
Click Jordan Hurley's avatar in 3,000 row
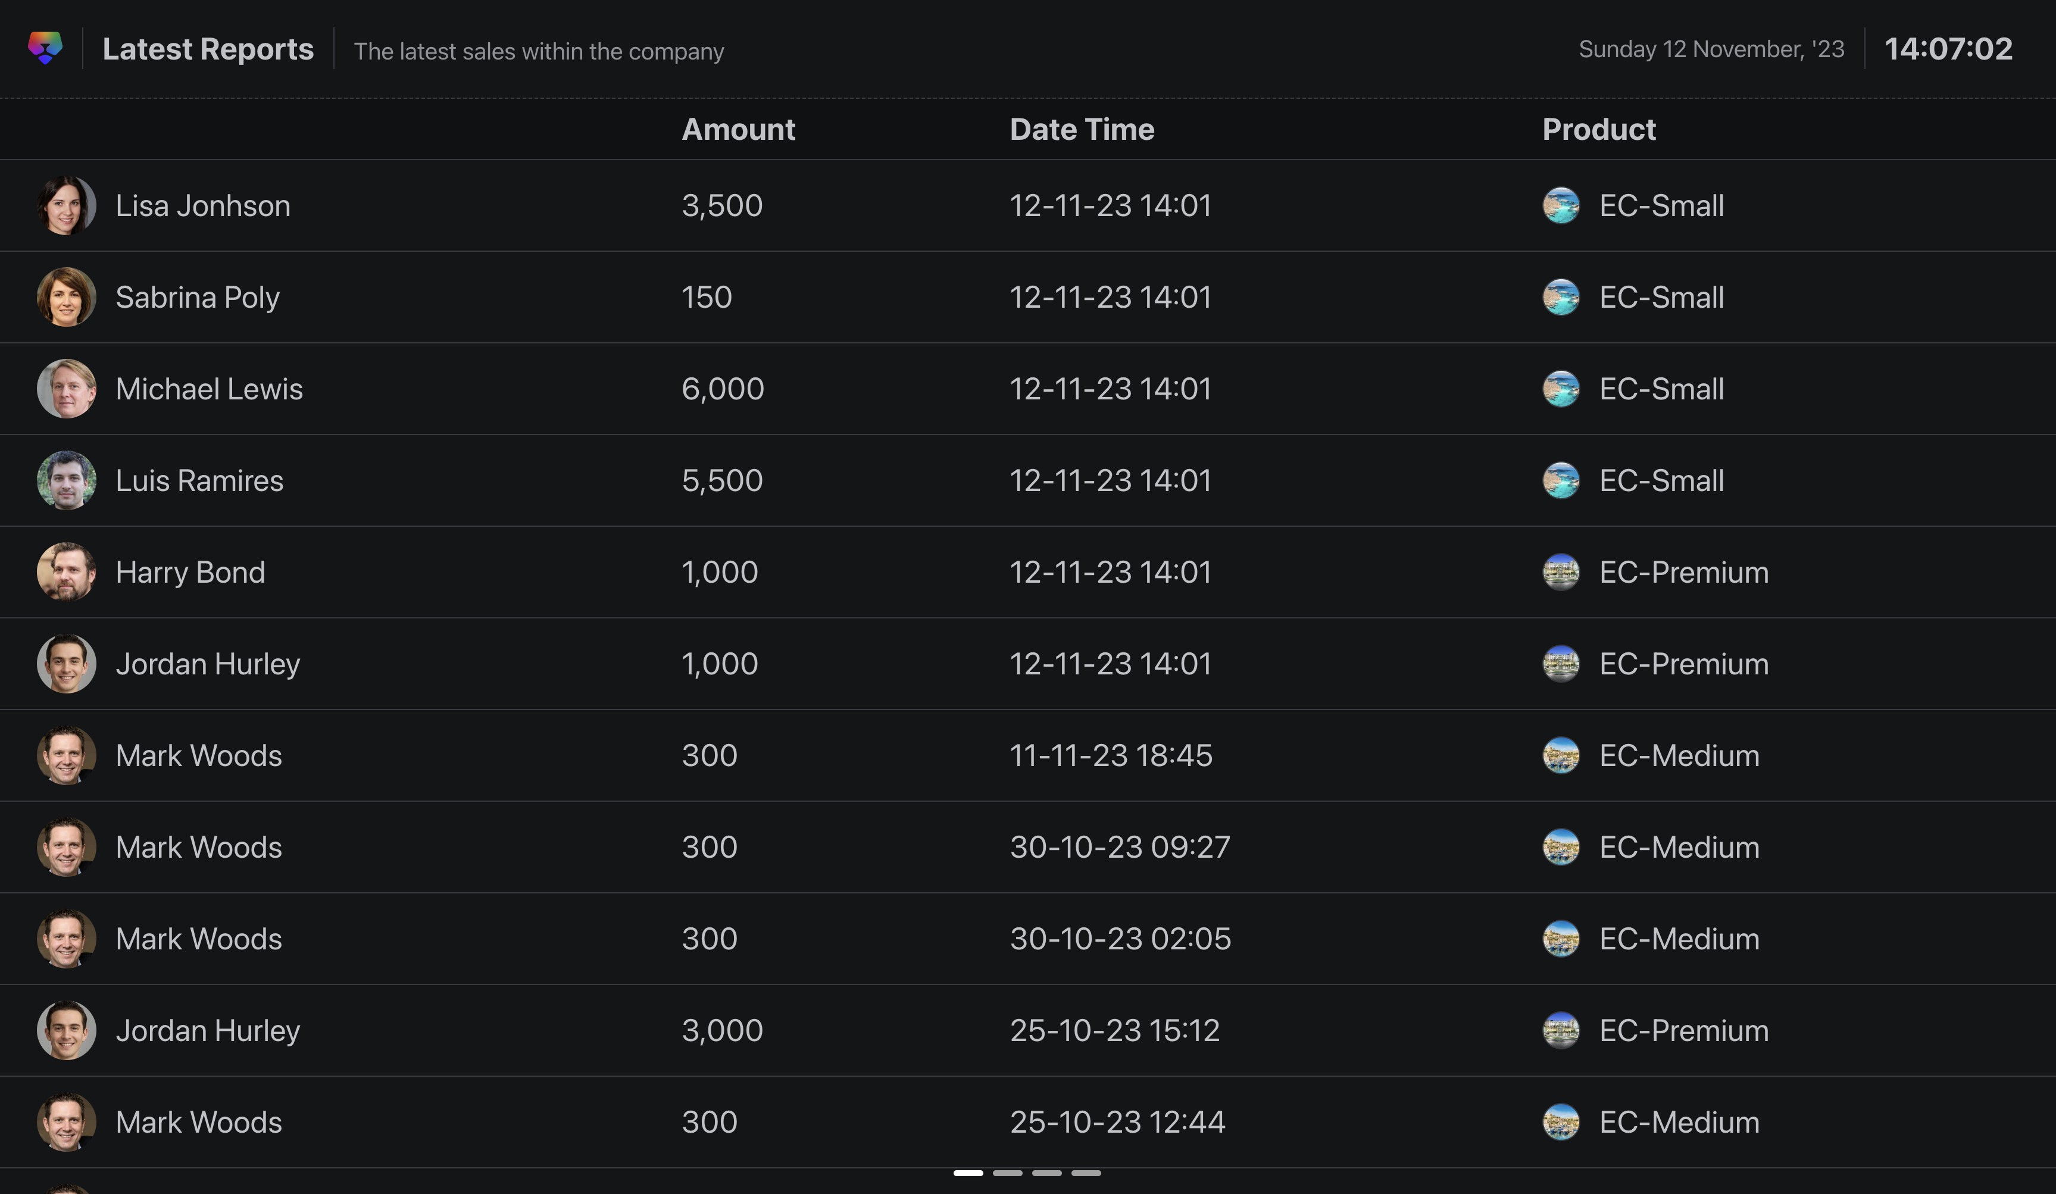pos(66,1030)
